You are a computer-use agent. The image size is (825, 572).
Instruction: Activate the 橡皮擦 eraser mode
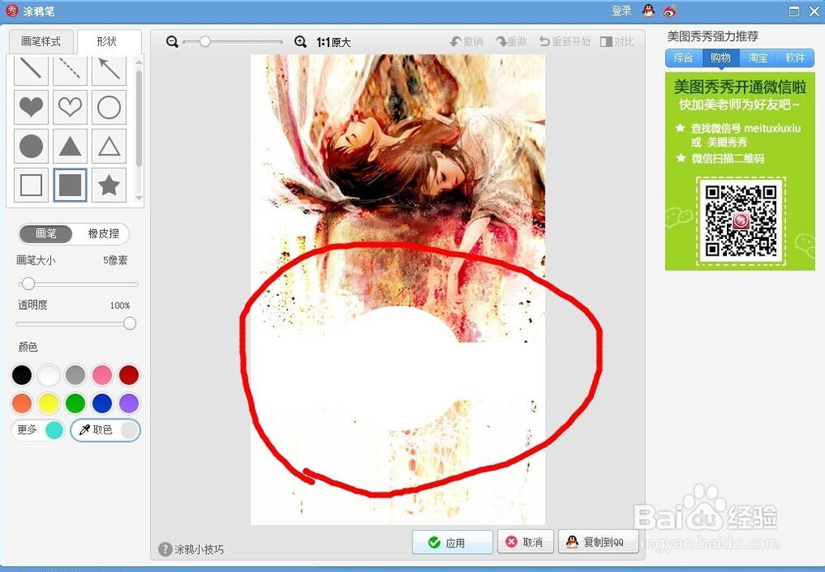[103, 233]
